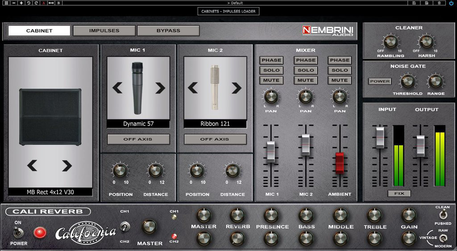Image resolution: width=457 pixels, height=251 pixels.
Task: Click the California amp logo
Action: 86,232
